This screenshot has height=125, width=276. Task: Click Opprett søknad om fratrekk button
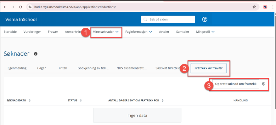pos(236,84)
